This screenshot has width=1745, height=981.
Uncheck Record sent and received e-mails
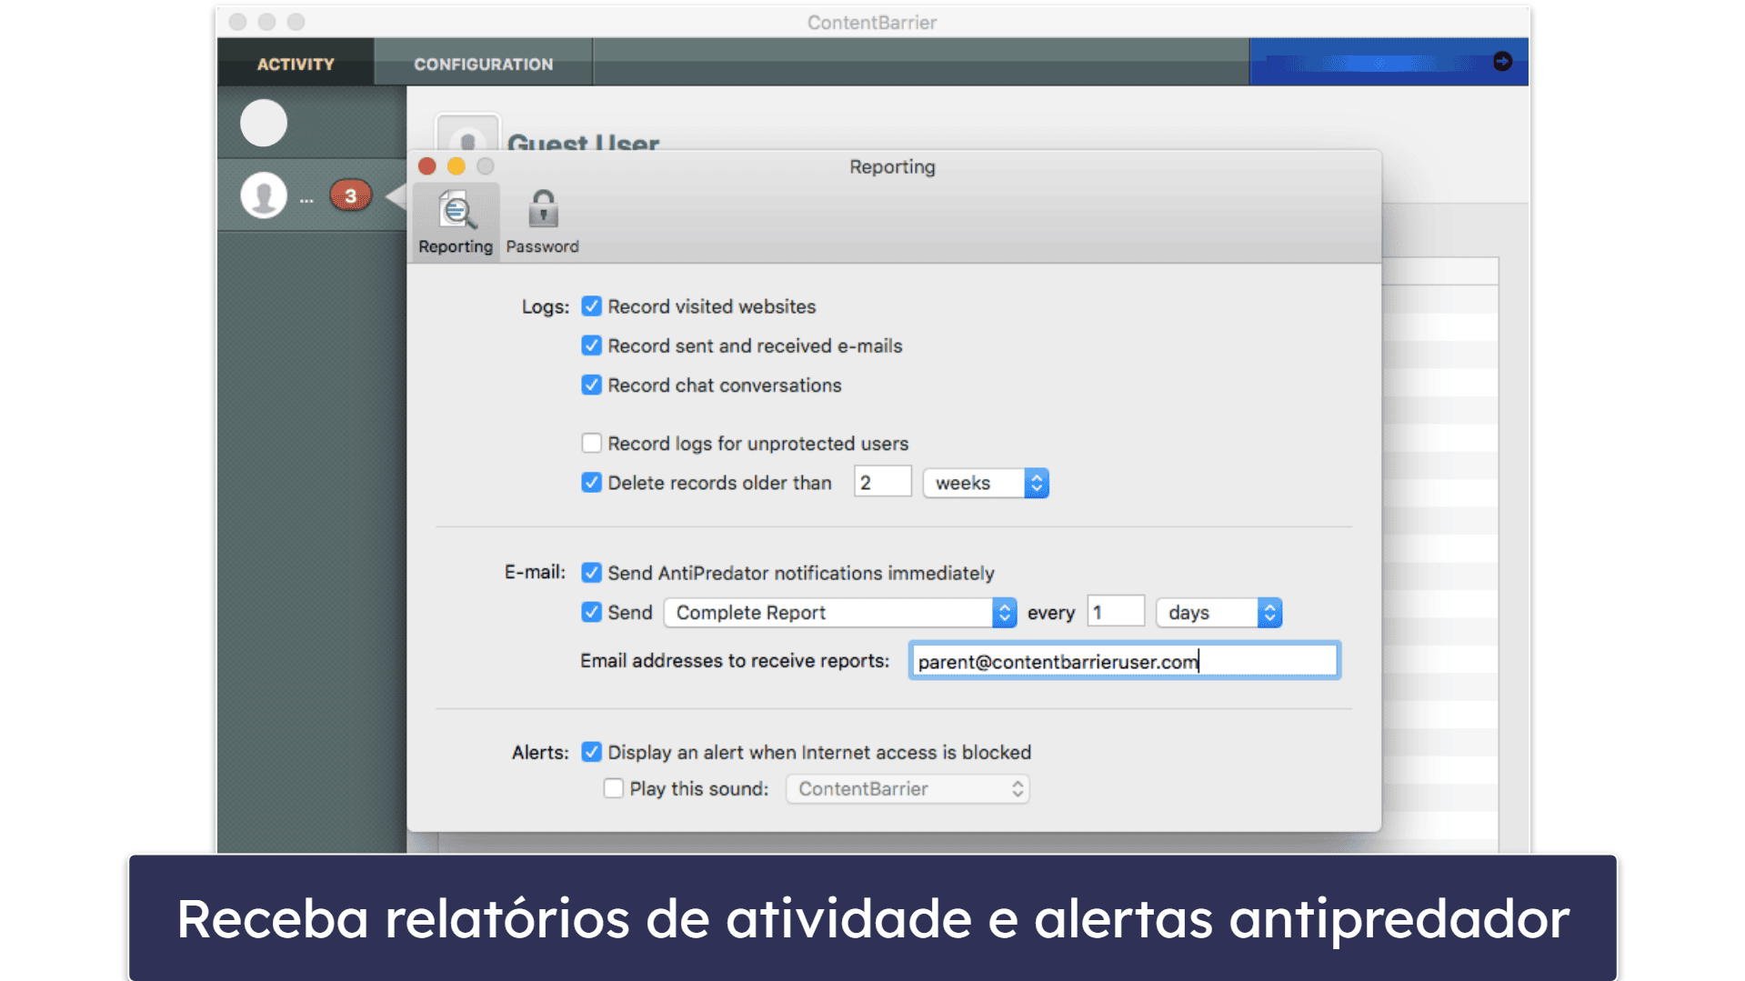click(591, 345)
